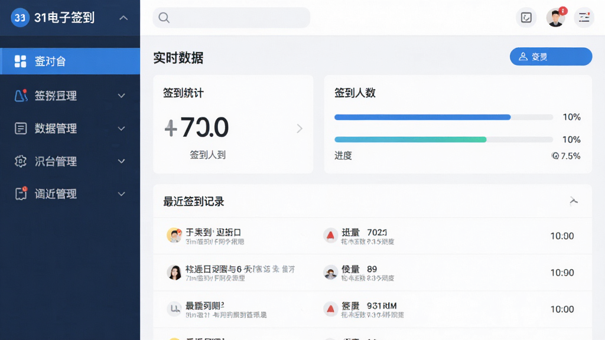Open the last sidebar menu item
The image size is (605, 340).
(x=70, y=194)
